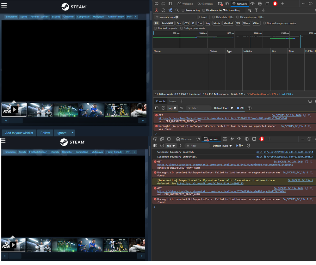
Task: Toggle device emulation icon in upper DevTools
Action: (163, 3)
